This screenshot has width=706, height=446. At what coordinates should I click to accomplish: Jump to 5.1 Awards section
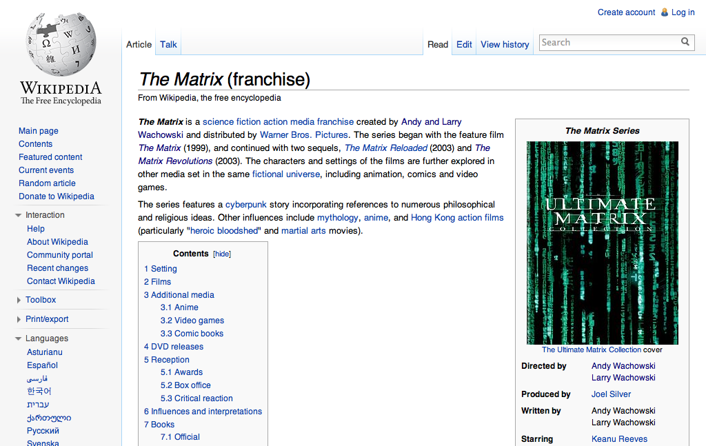(x=181, y=372)
